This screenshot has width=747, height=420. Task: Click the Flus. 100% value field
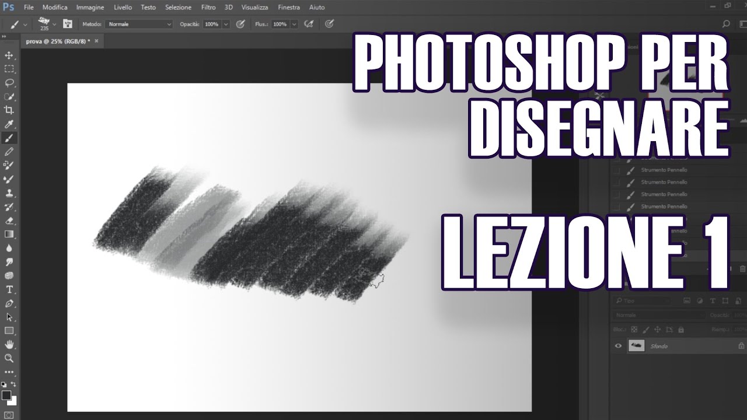point(280,24)
